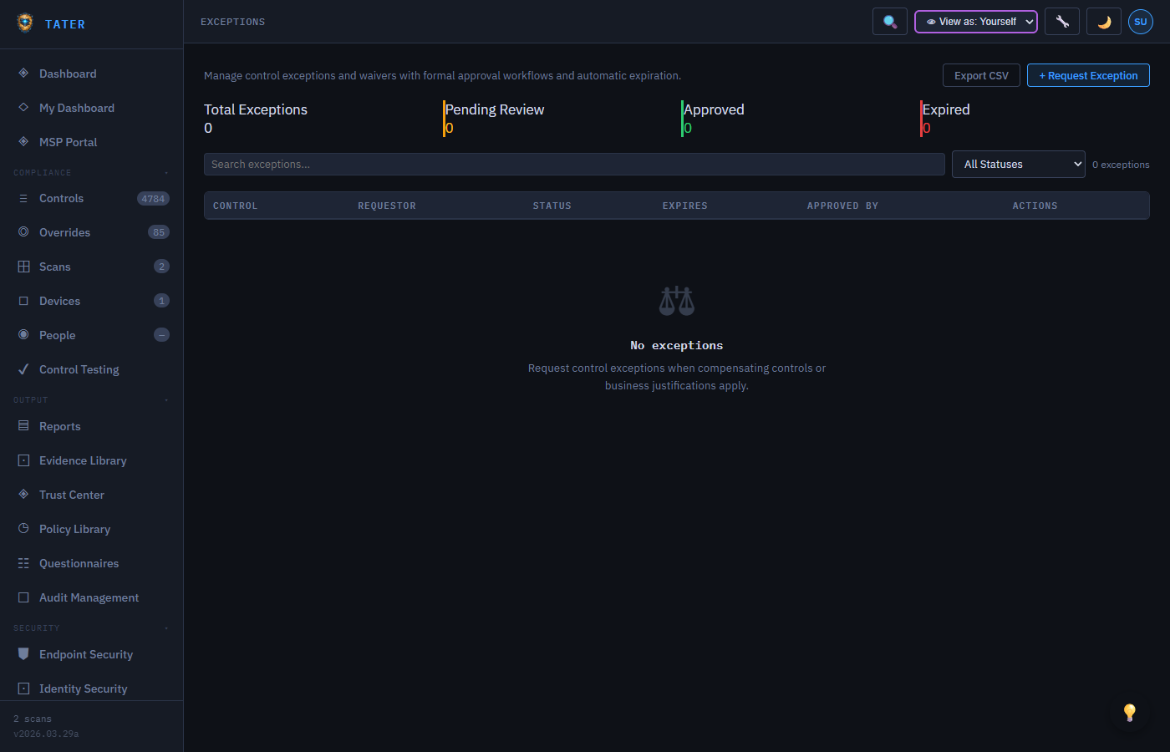
Task: Click the Export CSV button
Action: [x=981, y=75]
